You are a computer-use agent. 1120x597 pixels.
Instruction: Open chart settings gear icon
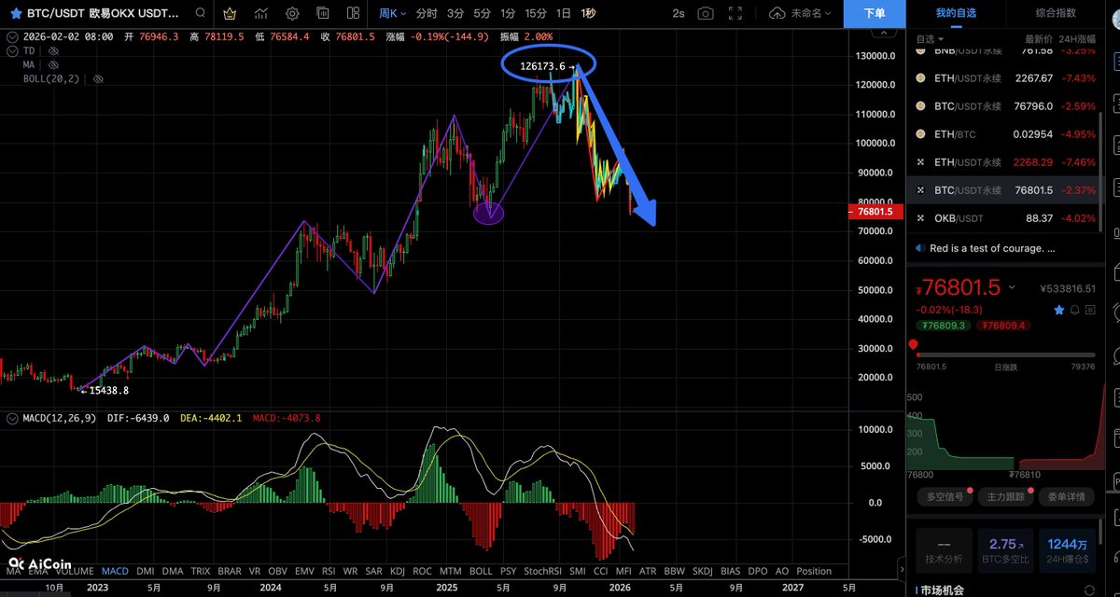tap(292, 14)
